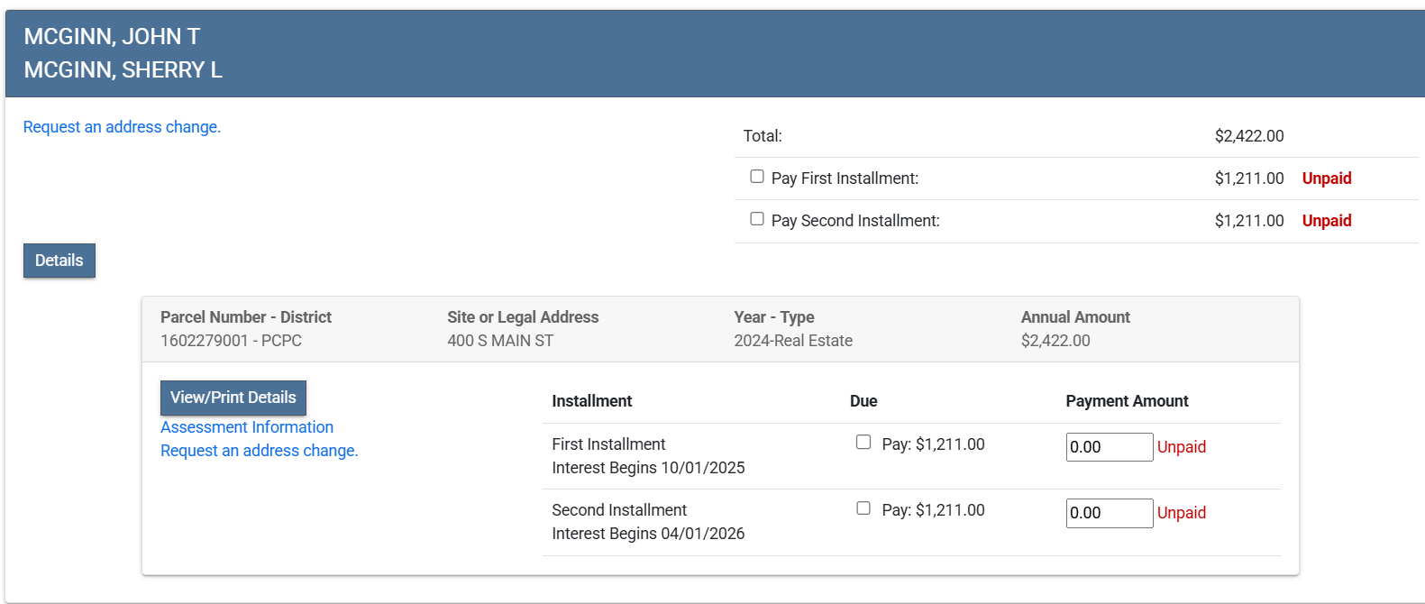Screen dimensions: 1425x604
Task: Open the Assessment Information link
Action: [247, 427]
